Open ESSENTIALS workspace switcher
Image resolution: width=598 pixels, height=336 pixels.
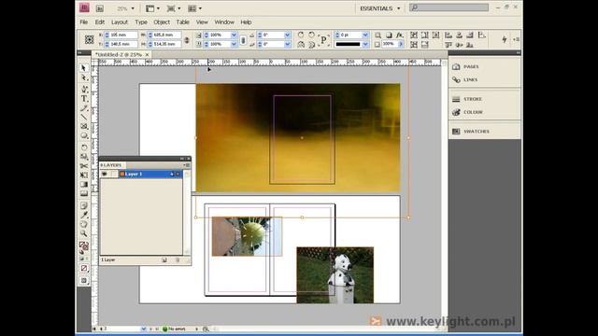pos(380,8)
